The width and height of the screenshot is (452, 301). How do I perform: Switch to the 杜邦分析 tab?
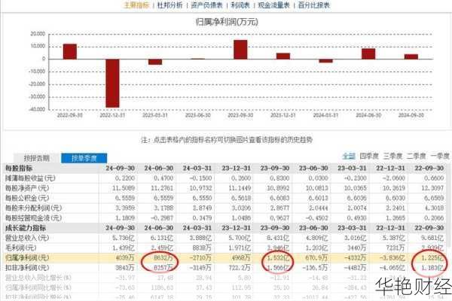click(x=169, y=5)
